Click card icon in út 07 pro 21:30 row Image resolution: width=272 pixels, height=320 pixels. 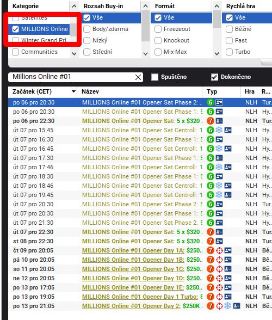pos(219,223)
